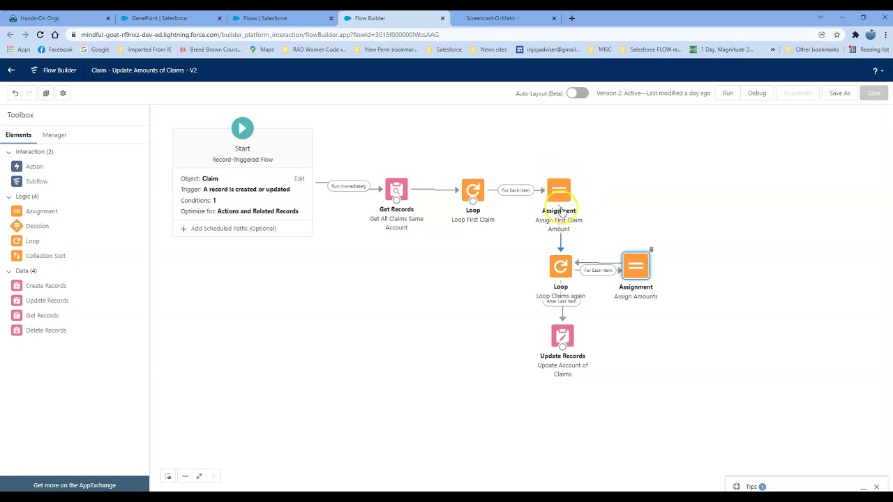Open the browser Extensions puzzle icon

(855, 34)
